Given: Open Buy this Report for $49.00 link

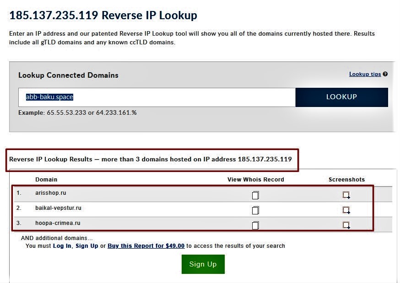Looking at the screenshot, I should (146, 246).
